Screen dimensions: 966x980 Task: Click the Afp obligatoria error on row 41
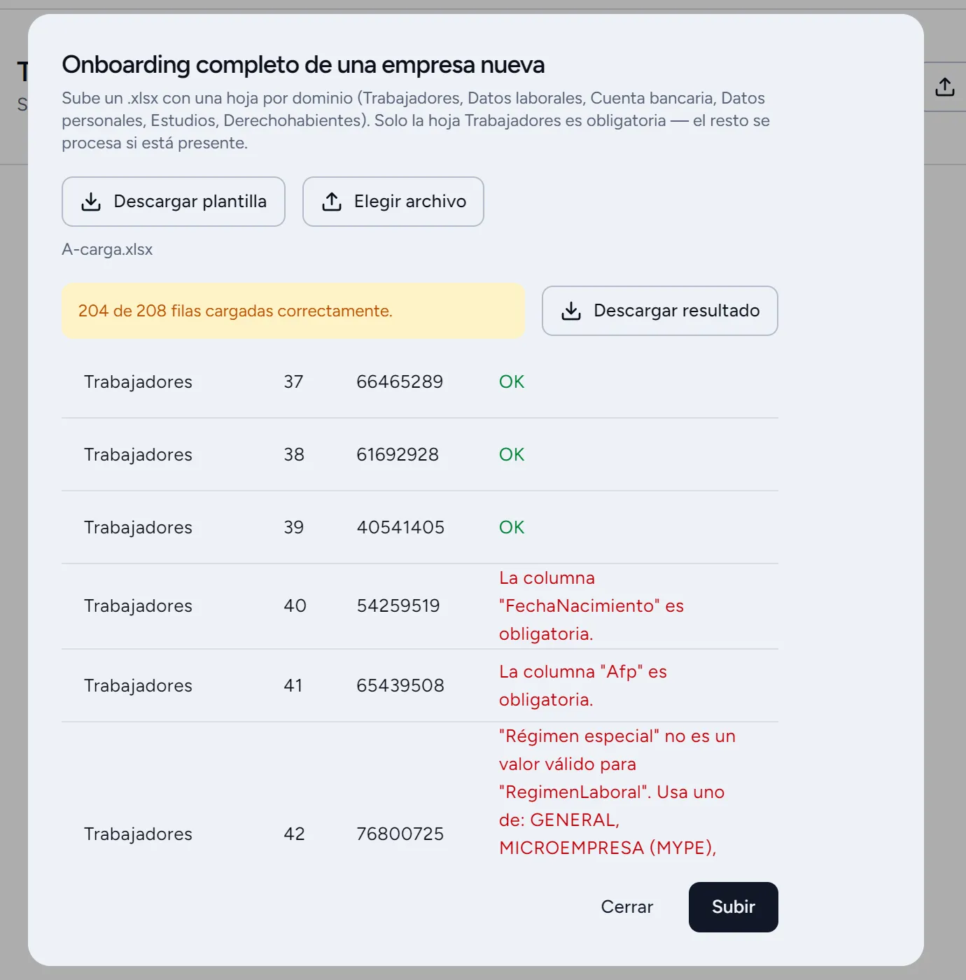pos(583,686)
